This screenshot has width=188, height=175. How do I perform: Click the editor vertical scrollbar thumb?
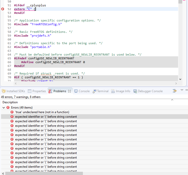(x=180, y=2)
